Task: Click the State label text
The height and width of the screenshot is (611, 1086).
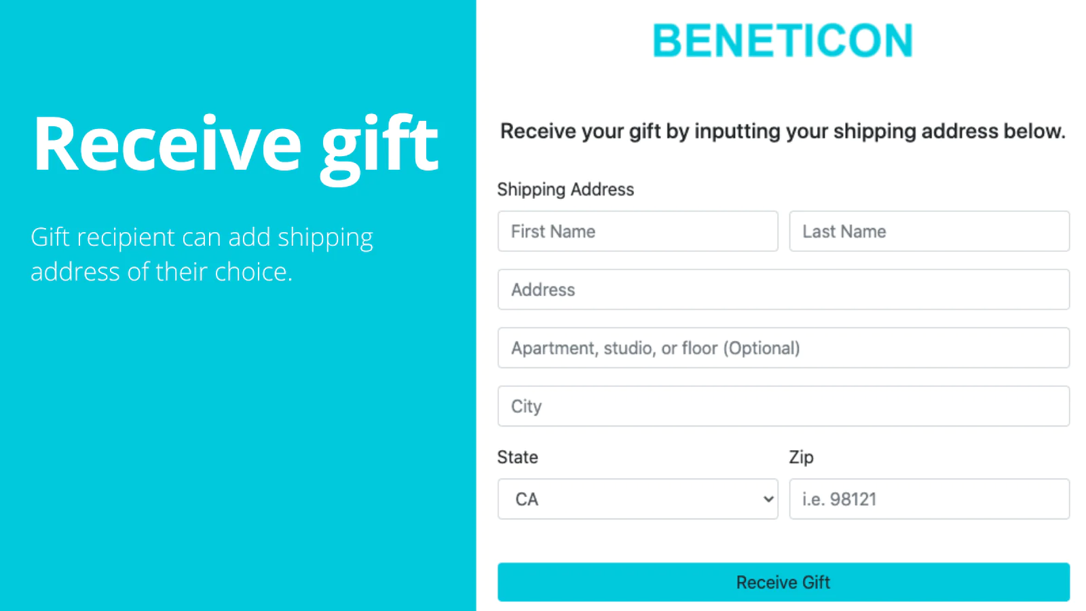Action: (517, 458)
